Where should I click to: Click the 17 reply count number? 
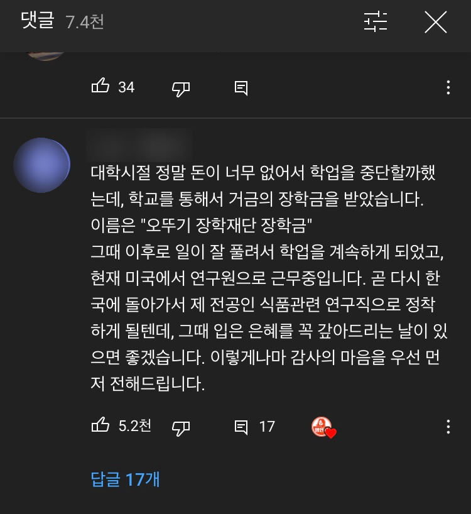(x=267, y=427)
